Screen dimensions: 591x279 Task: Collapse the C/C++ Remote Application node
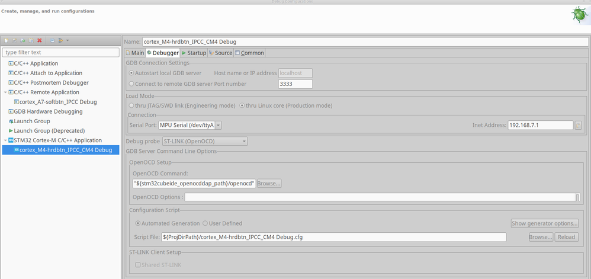pos(5,92)
